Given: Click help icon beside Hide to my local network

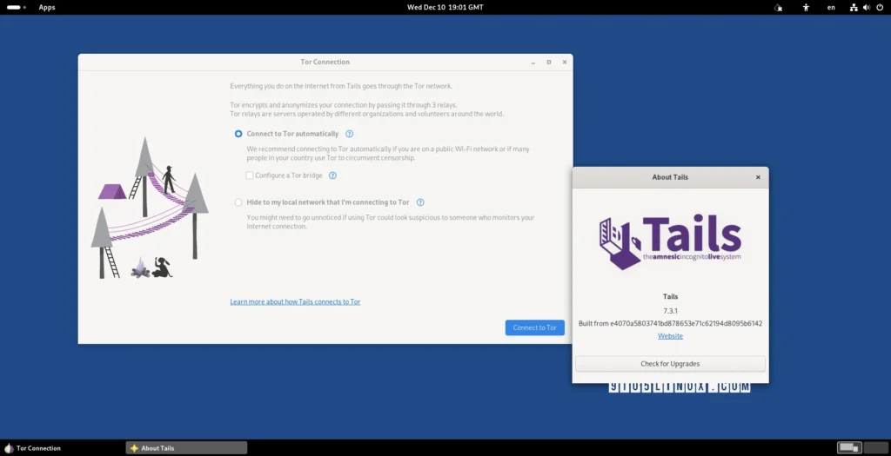Looking at the screenshot, I should [419, 202].
